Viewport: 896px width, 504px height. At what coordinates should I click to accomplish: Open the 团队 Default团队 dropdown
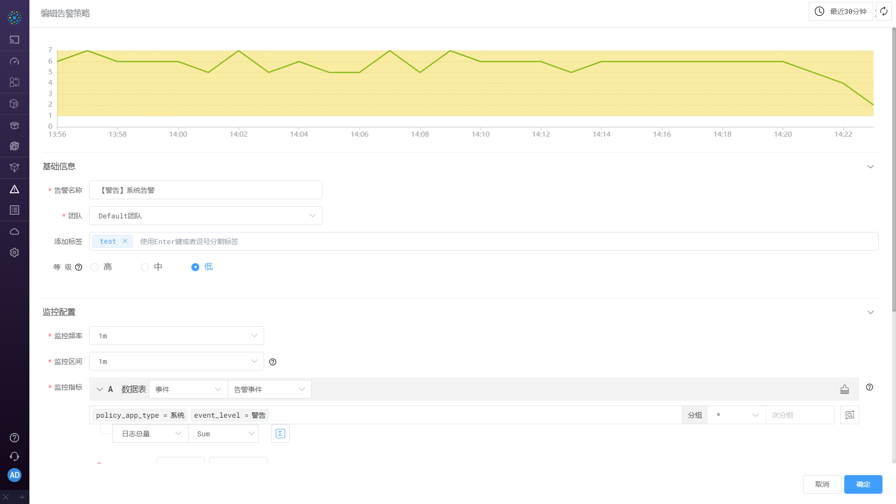coord(205,216)
